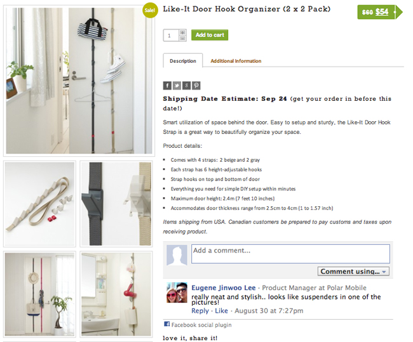Switch to Description tab
413x342 pixels.
183,61
